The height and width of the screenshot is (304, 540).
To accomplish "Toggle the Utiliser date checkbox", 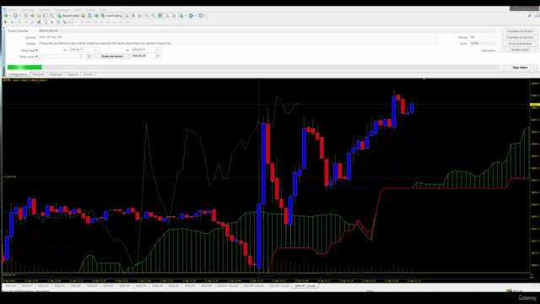I will pos(36,51).
